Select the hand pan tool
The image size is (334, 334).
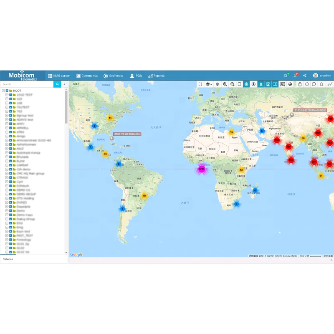click(x=299, y=84)
